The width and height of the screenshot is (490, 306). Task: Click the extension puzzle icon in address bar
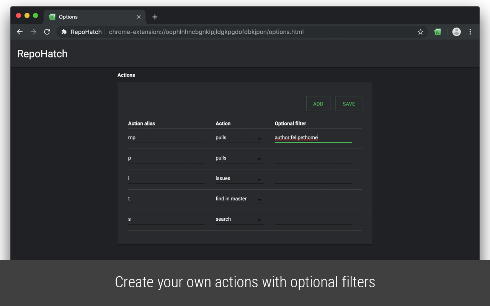pyautogui.click(x=64, y=32)
